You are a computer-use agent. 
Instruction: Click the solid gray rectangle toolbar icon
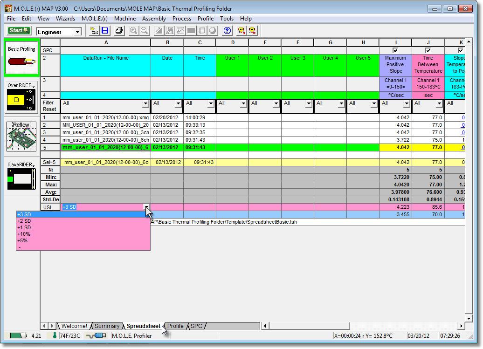[x=191, y=30]
